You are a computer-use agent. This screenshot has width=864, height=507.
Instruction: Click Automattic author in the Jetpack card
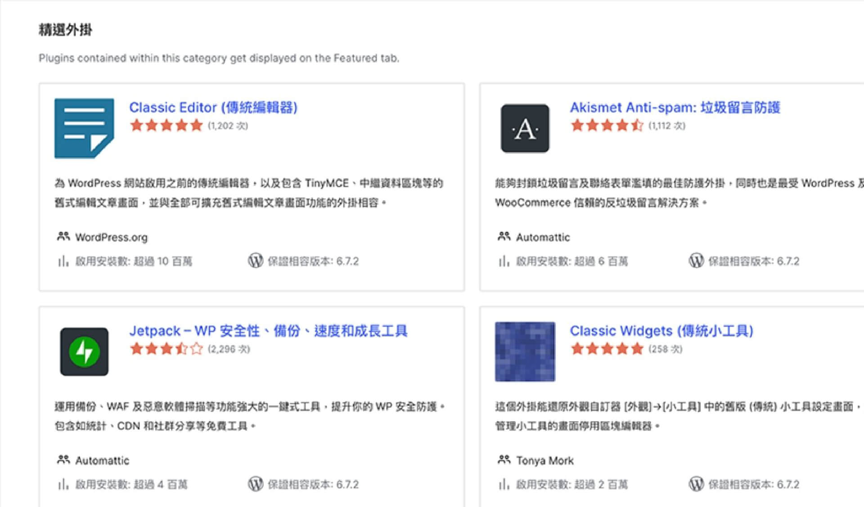(102, 461)
